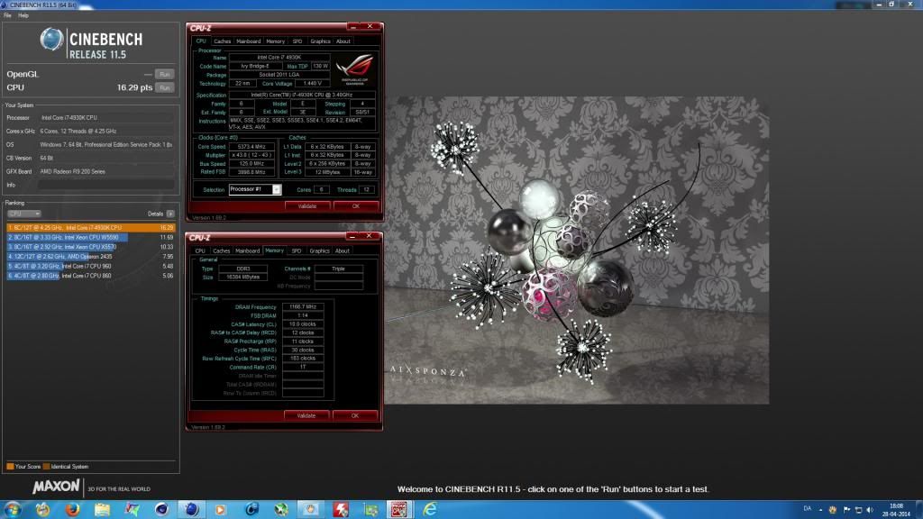The image size is (923, 519).
Task: Click Validate in CPU-Z processor window
Action: (307, 206)
